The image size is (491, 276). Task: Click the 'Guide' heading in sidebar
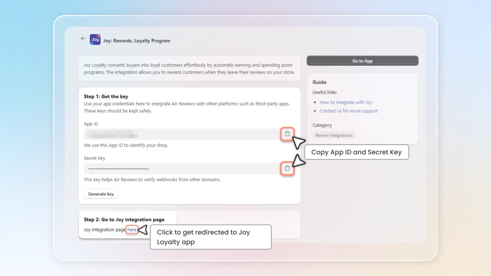pos(319,82)
